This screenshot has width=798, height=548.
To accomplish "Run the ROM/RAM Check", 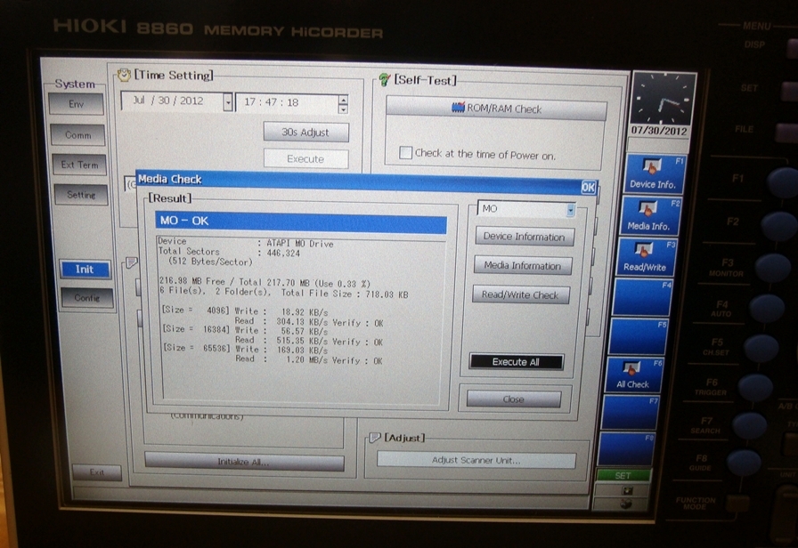I will pos(496,109).
